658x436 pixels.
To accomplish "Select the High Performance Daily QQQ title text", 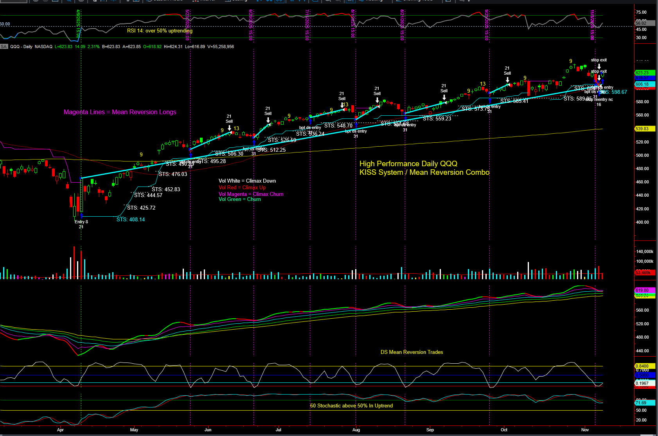I will pyautogui.click(x=408, y=164).
